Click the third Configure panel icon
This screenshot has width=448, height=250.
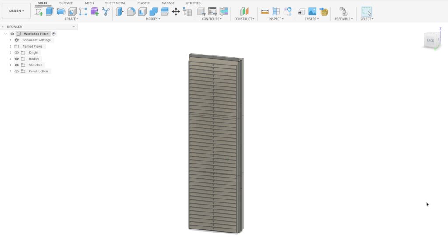pyautogui.click(x=224, y=12)
